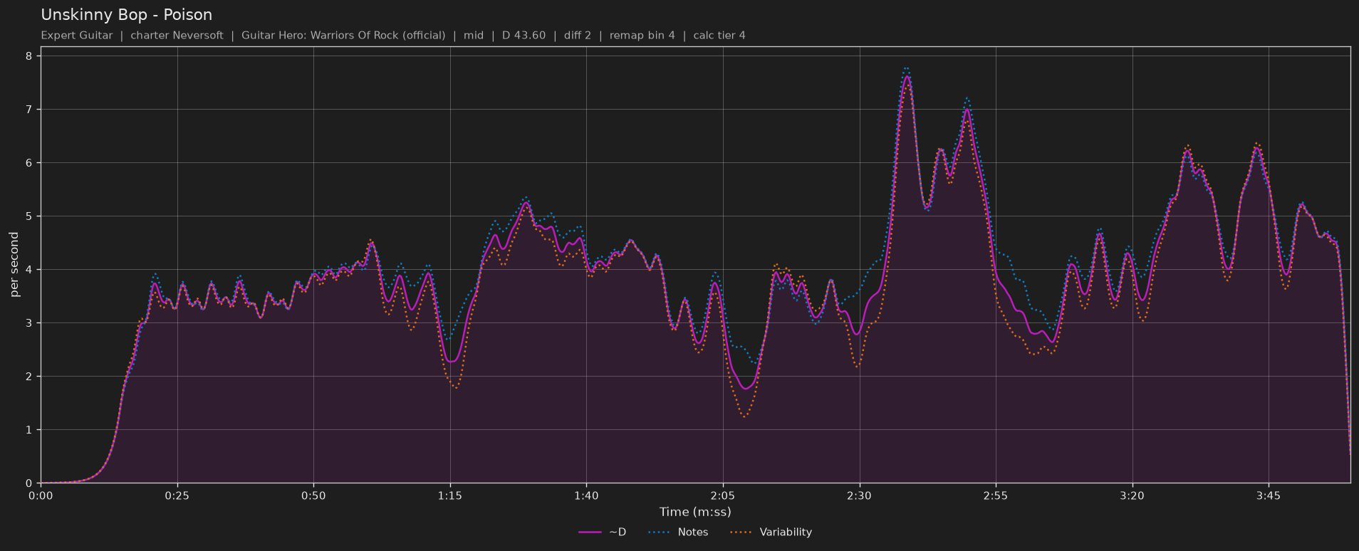
Task: Click the 0:25 x-axis tick label
Action: pyautogui.click(x=177, y=495)
